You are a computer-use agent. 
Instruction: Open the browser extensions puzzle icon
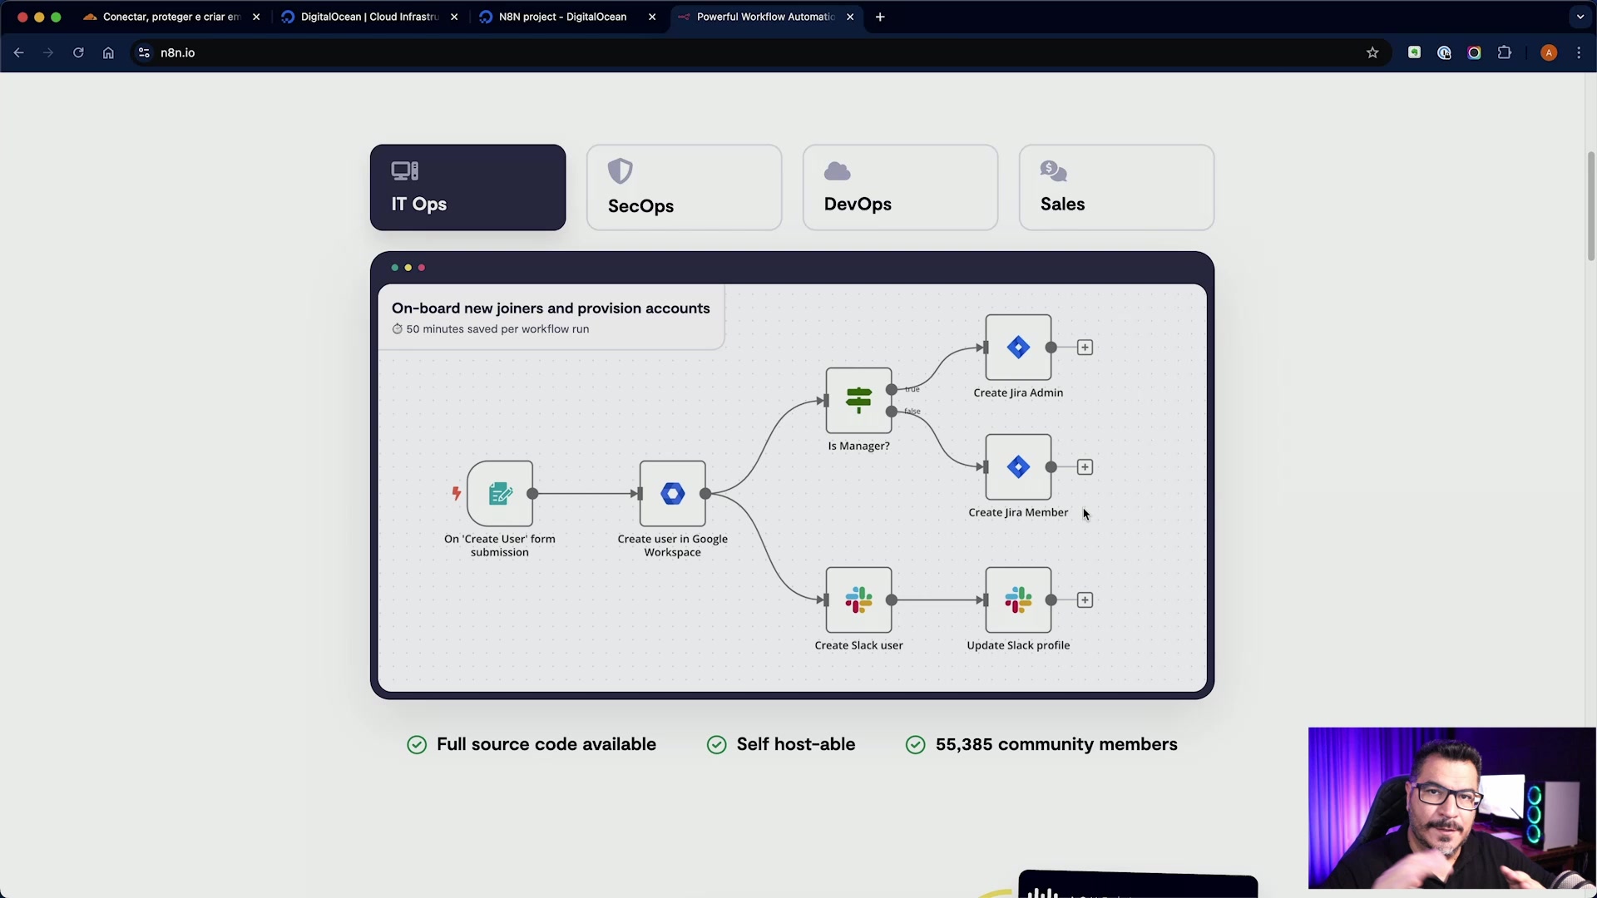[1504, 52]
